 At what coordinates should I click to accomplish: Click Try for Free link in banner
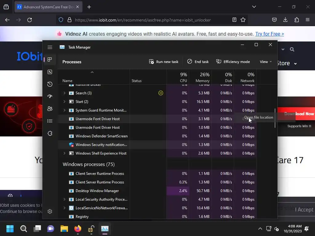click(x=269, y=34)
